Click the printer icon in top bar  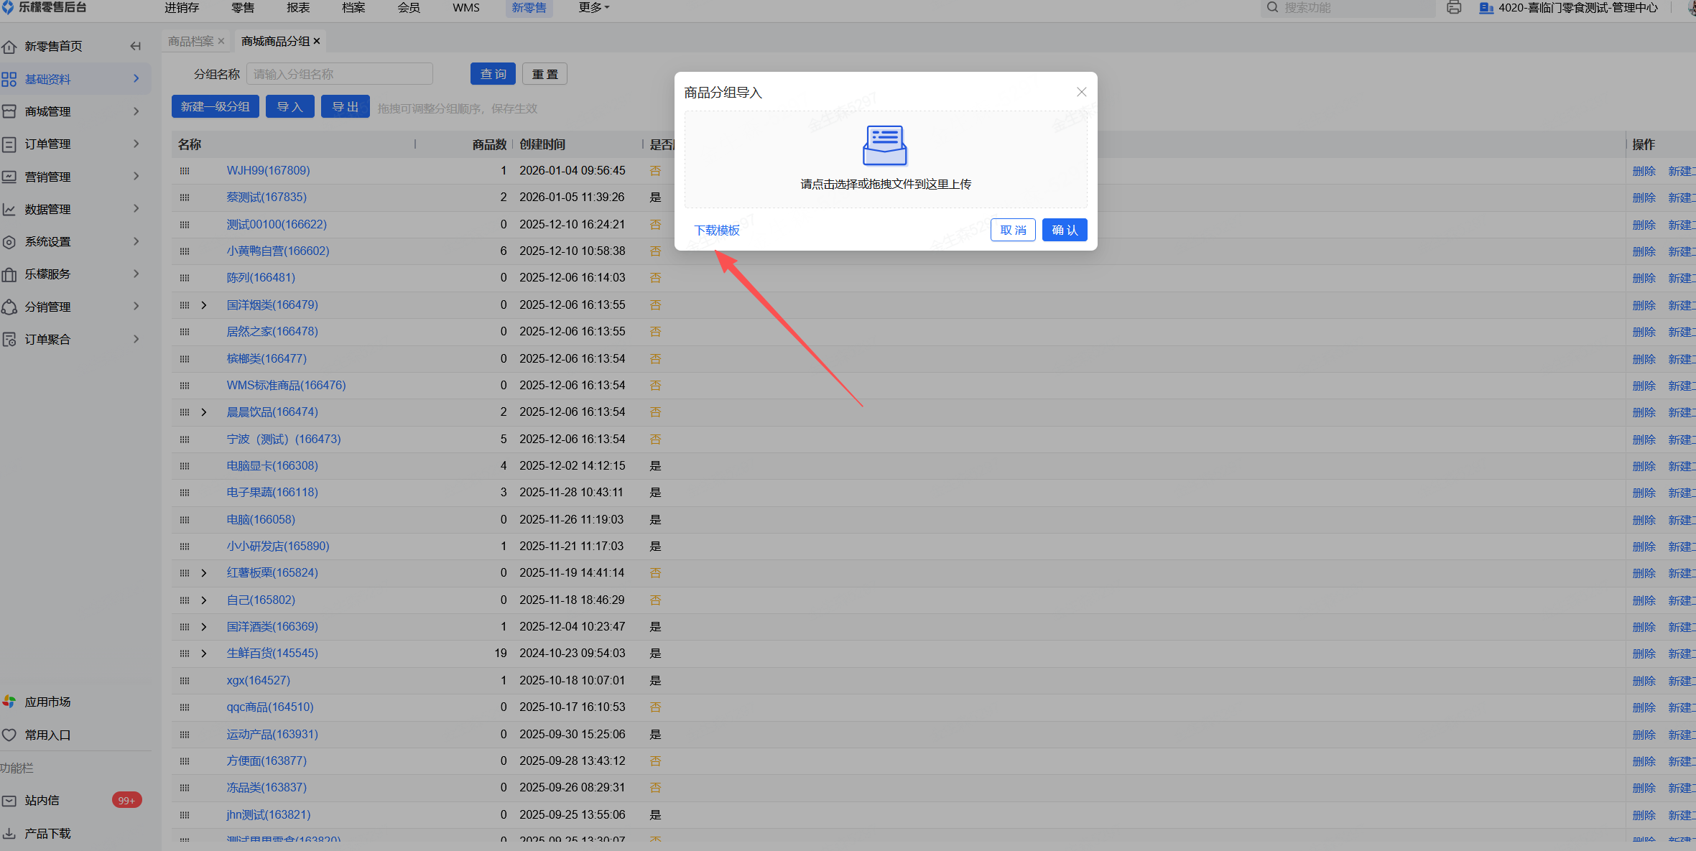(x=1454, y=8)
